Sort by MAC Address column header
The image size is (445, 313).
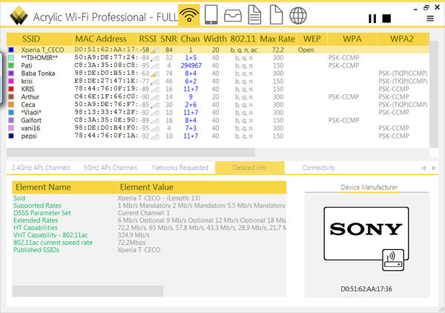click(x=105, y=39)
